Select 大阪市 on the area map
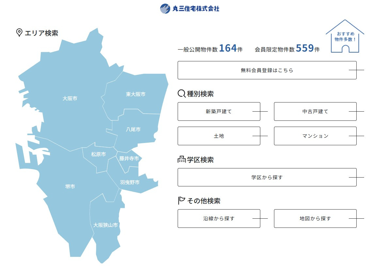Screen dimensions: 388x267 [x=70, y=98]
